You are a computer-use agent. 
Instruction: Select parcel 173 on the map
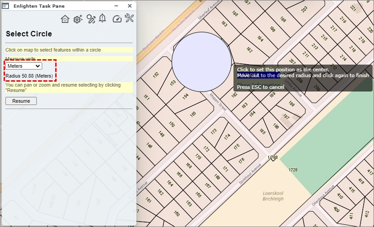[214, 131]
